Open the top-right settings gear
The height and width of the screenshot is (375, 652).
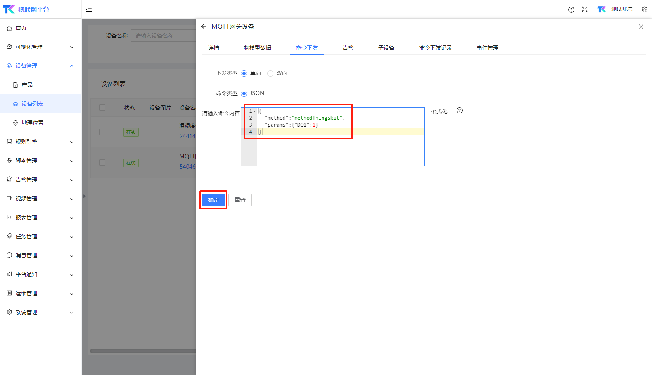point(644,9)
